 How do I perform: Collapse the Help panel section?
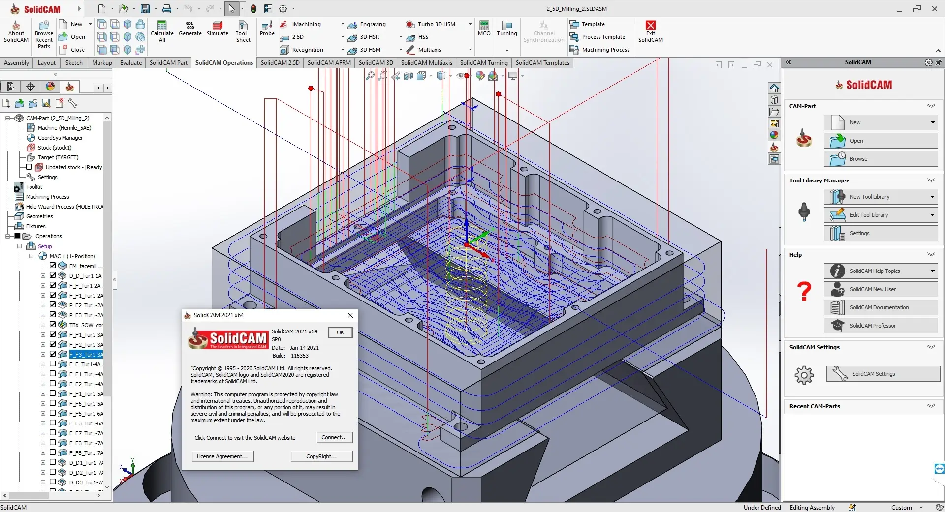(x=931, y=254)
